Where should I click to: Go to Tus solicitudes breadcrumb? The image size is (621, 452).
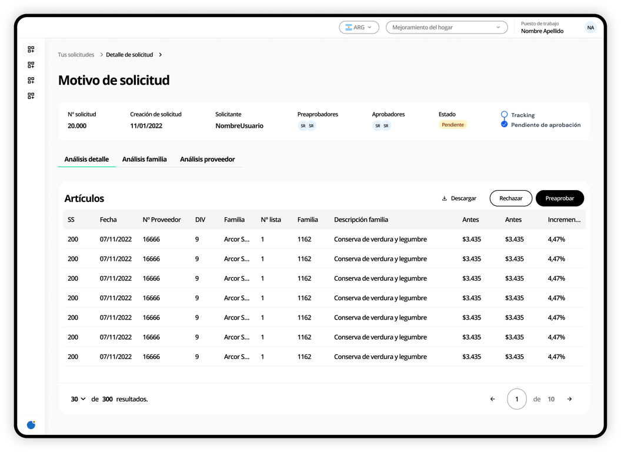coord(76,55)
